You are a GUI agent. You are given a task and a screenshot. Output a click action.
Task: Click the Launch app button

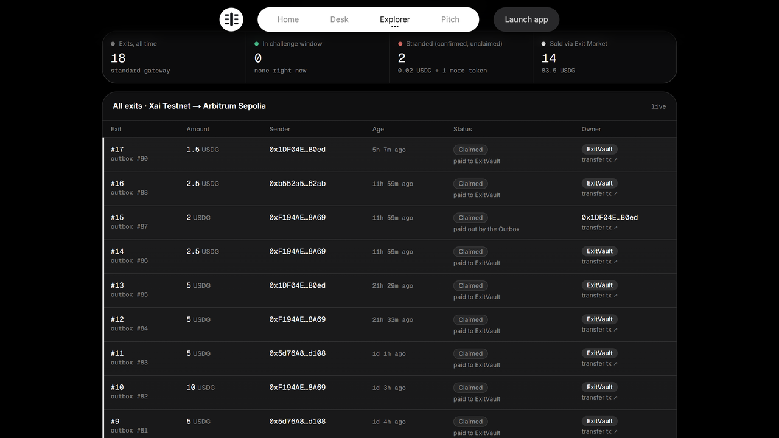tap(526, 19)
